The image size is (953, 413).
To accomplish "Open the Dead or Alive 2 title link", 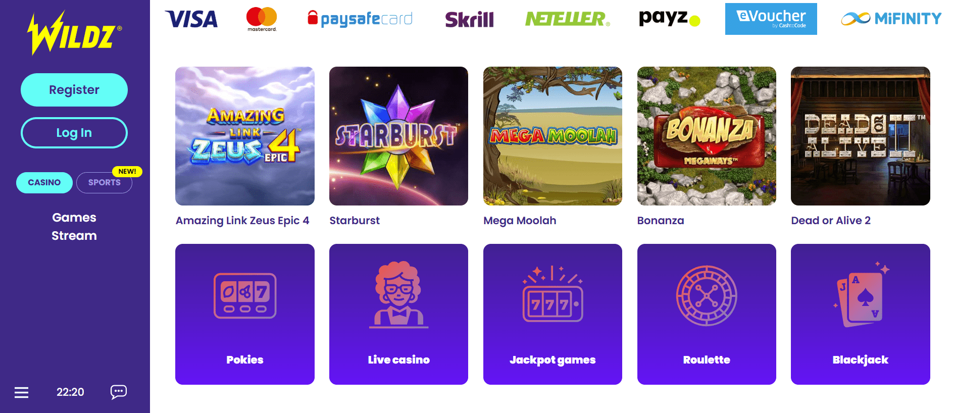I will point(831,221).
